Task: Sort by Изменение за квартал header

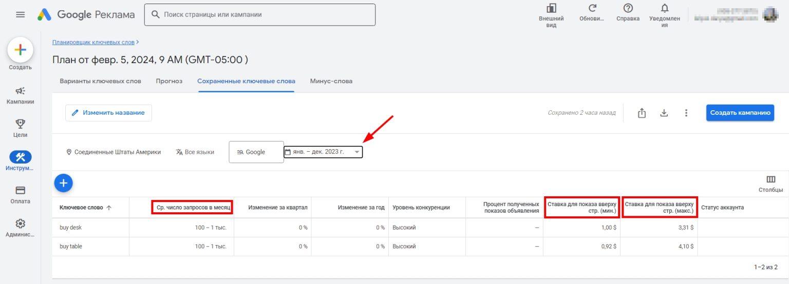Action: pyautogui.click(x=277, y=208)
